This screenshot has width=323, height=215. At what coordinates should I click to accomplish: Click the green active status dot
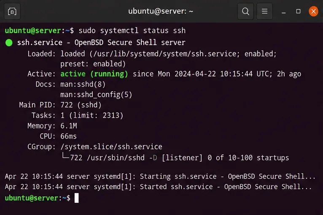pos(9,43)
